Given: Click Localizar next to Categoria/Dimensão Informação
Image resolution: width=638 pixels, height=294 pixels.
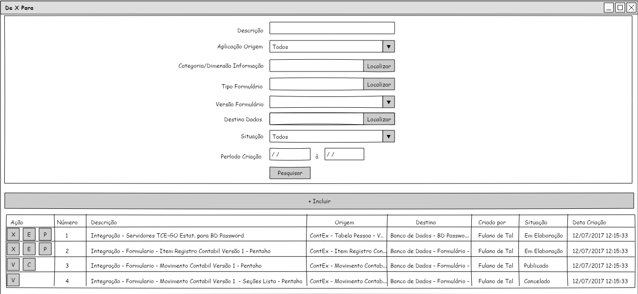Looking at the screenshot, I should [379, 66].
